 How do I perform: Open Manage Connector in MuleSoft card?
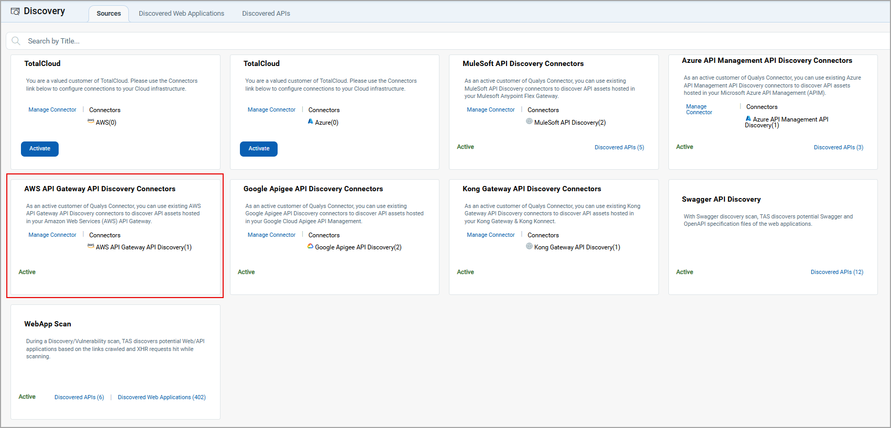pyautogui.click(x=491, y=109)
